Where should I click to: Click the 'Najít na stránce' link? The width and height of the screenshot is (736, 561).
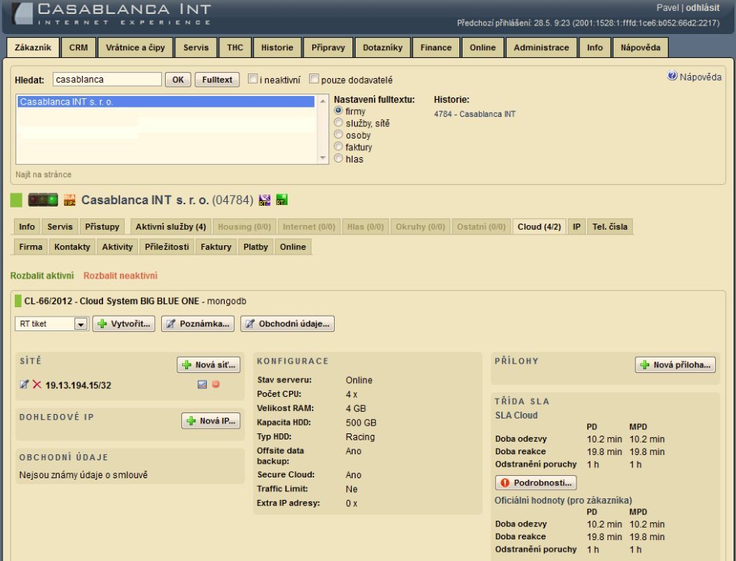43,174
